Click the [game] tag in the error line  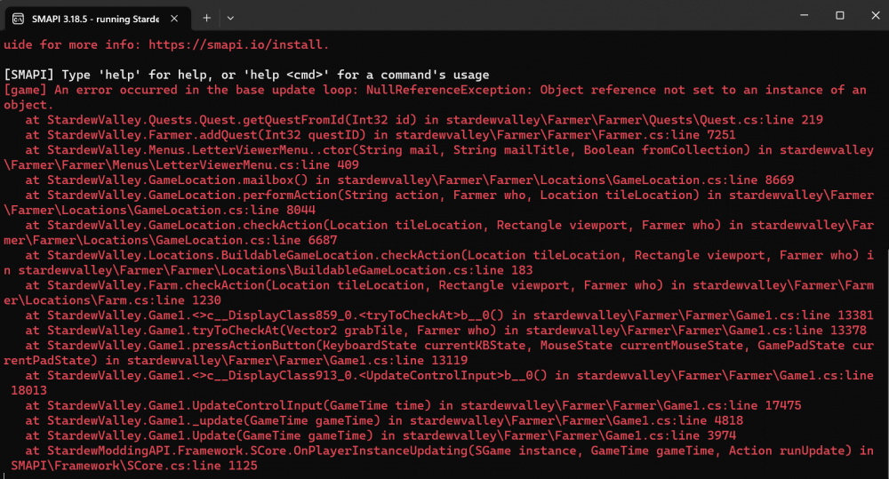[25, 90]
